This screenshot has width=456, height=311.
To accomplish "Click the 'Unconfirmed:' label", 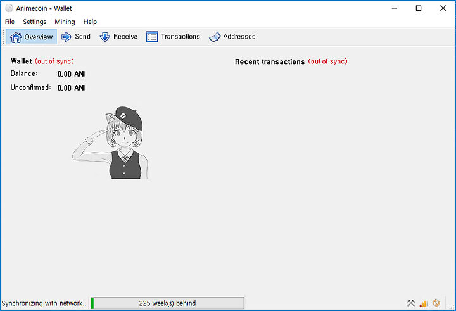I will point(31,87).
